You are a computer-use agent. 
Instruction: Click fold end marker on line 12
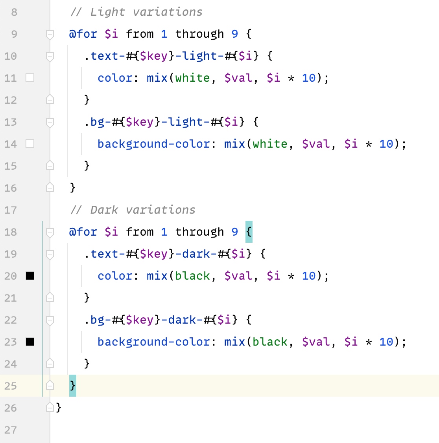50,99
